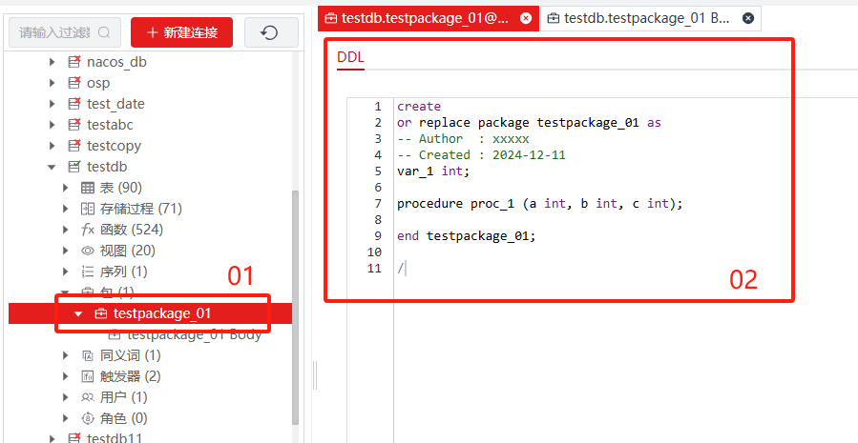Image resolution: width=858 pixels, height=443 pixels.
Task: Click the 新建连接 new connection button
Action: point(181,32)
